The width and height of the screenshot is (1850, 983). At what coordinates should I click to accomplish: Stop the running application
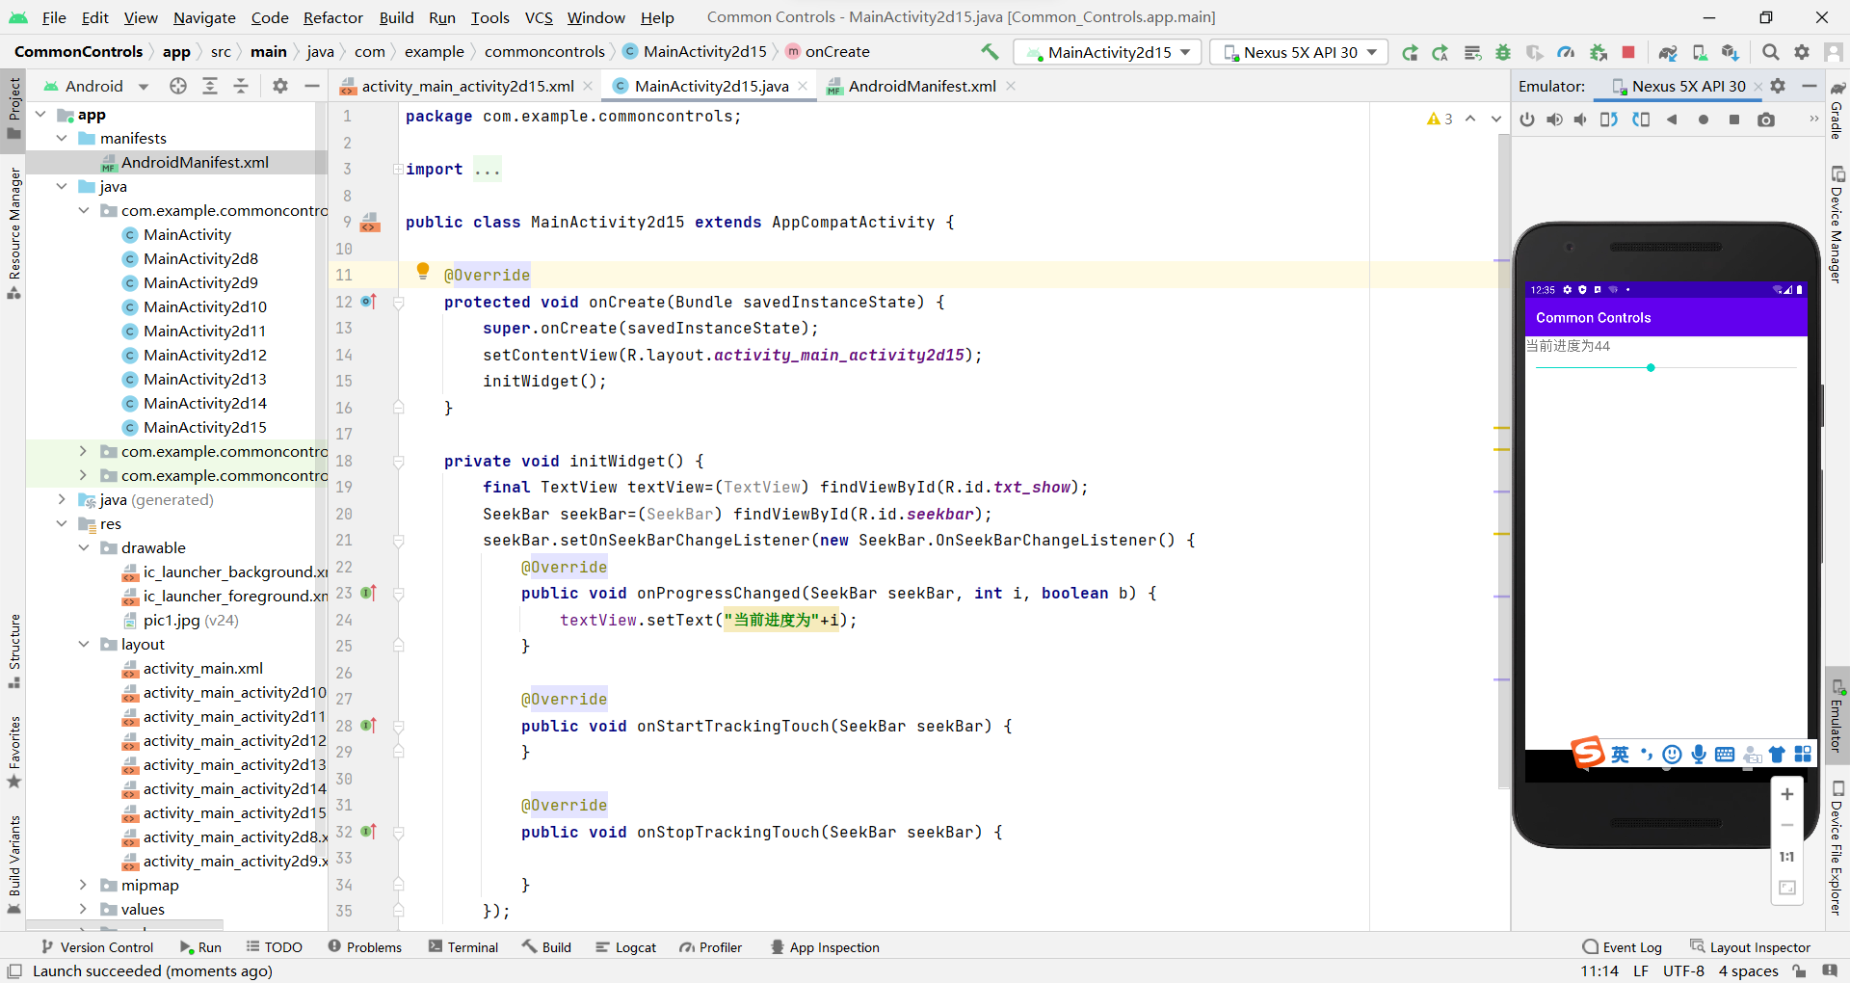pos(1629,52)
